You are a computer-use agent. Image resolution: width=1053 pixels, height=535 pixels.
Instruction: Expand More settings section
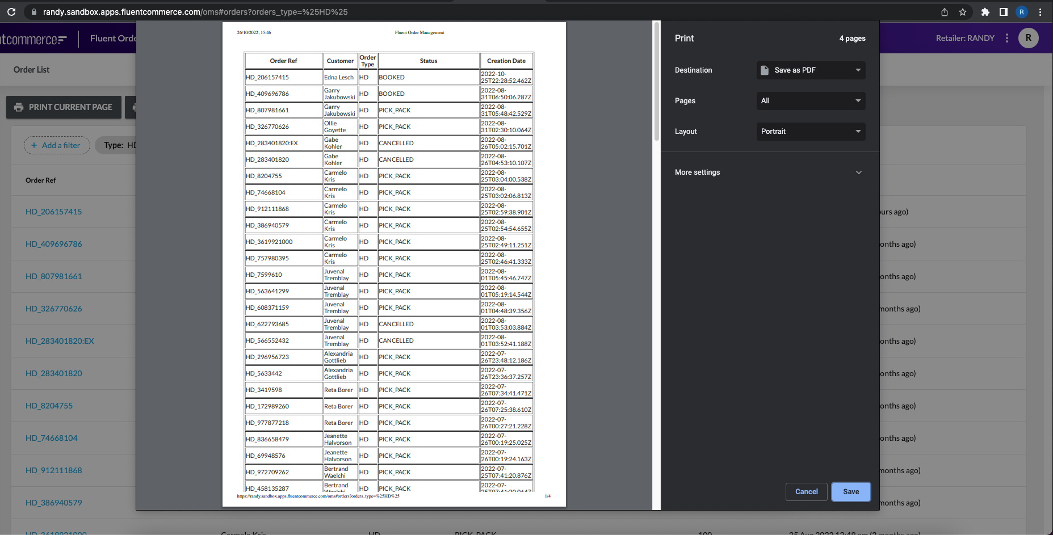[x=769, y=172]
